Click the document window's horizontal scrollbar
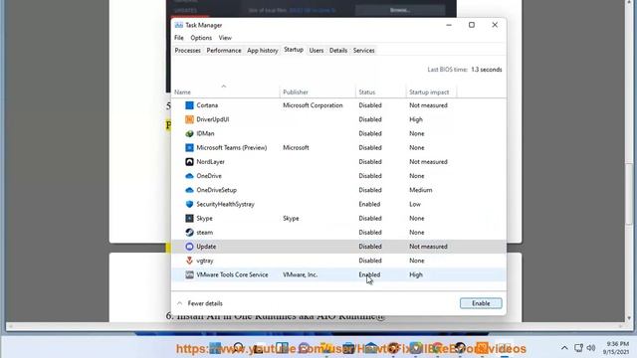The image size is (637, 358). pyautogui.click(x=316, y=326)
